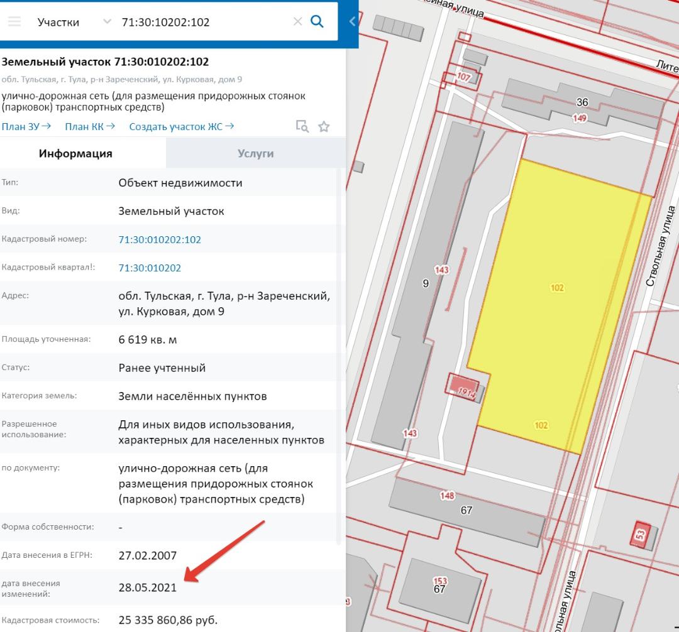Screen dimensions: 679x632
Task: Click building 36 on the map
Action: tap(582, 103)
